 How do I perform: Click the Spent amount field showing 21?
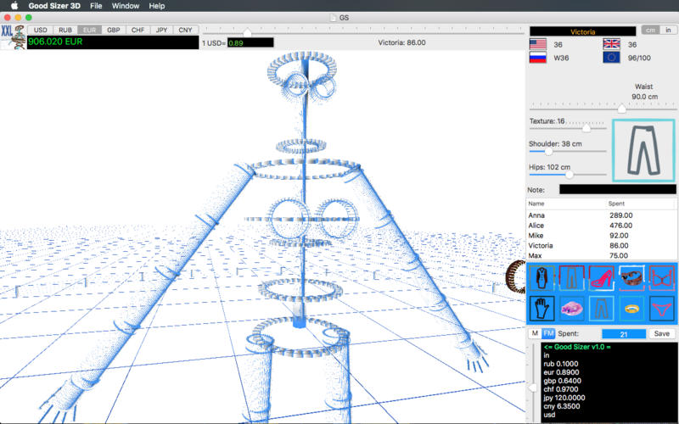coord(624,334)
